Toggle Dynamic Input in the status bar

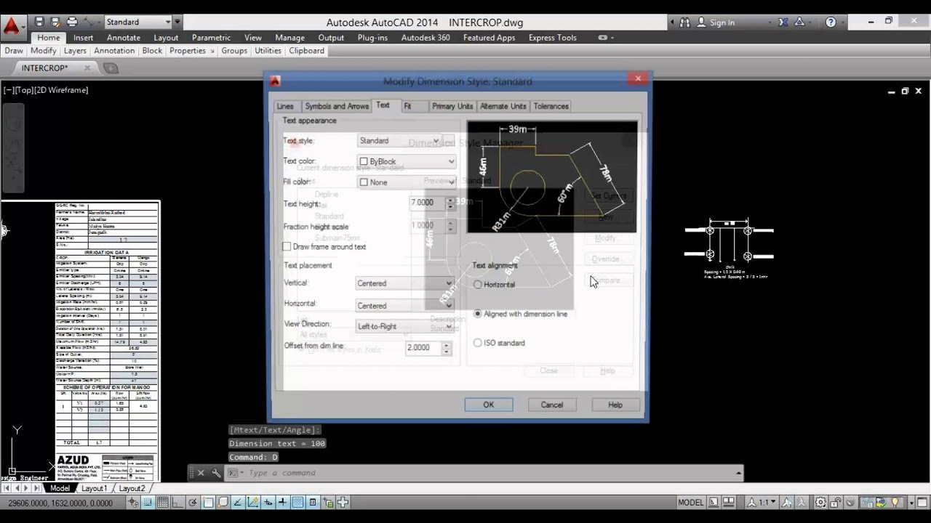tap(268, 502)
